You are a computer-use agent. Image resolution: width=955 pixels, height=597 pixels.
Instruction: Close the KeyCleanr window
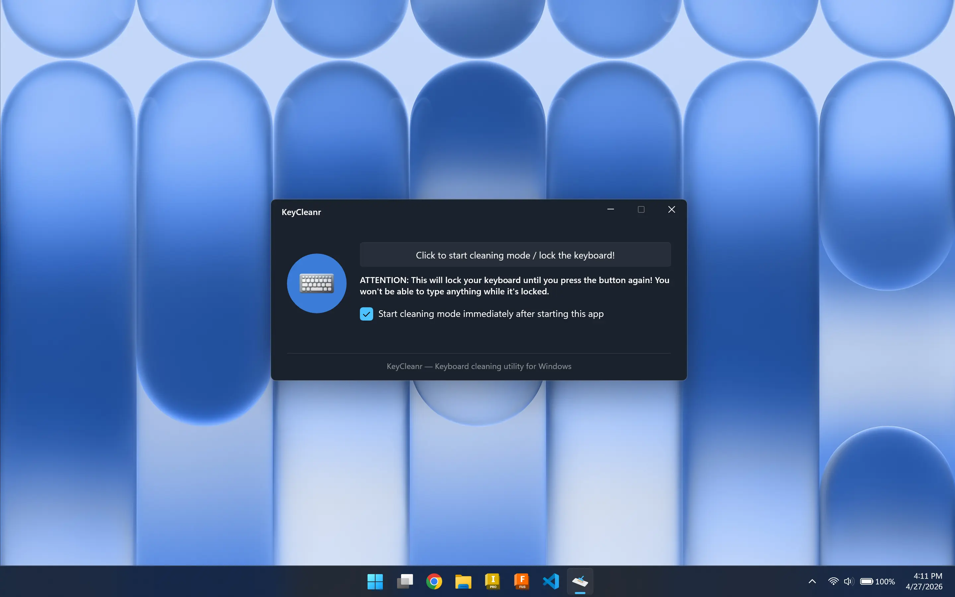click(x=671, y=209)
